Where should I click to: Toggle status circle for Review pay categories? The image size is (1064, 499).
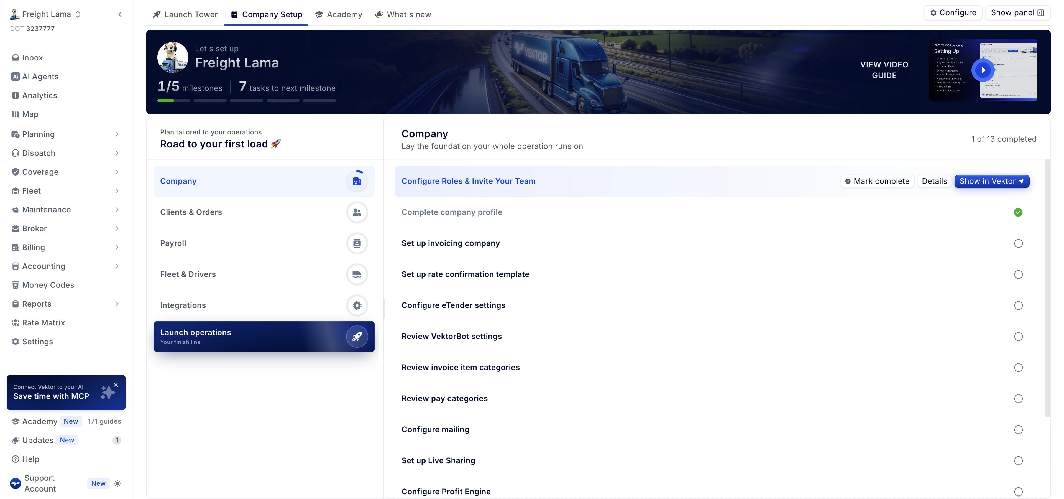point(1018,399)
